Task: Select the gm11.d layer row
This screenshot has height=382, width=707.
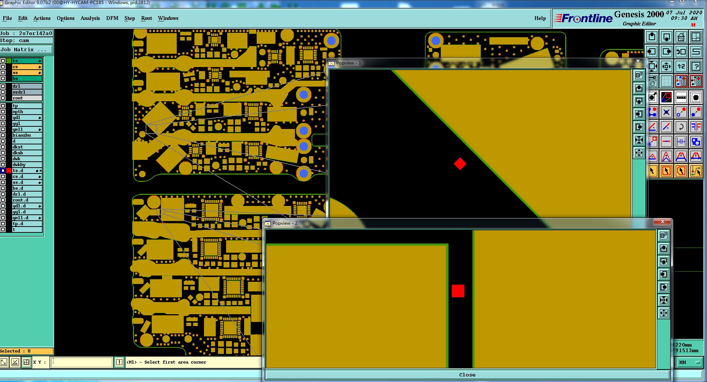Action: pyautogui.click(x=27, y=218)
